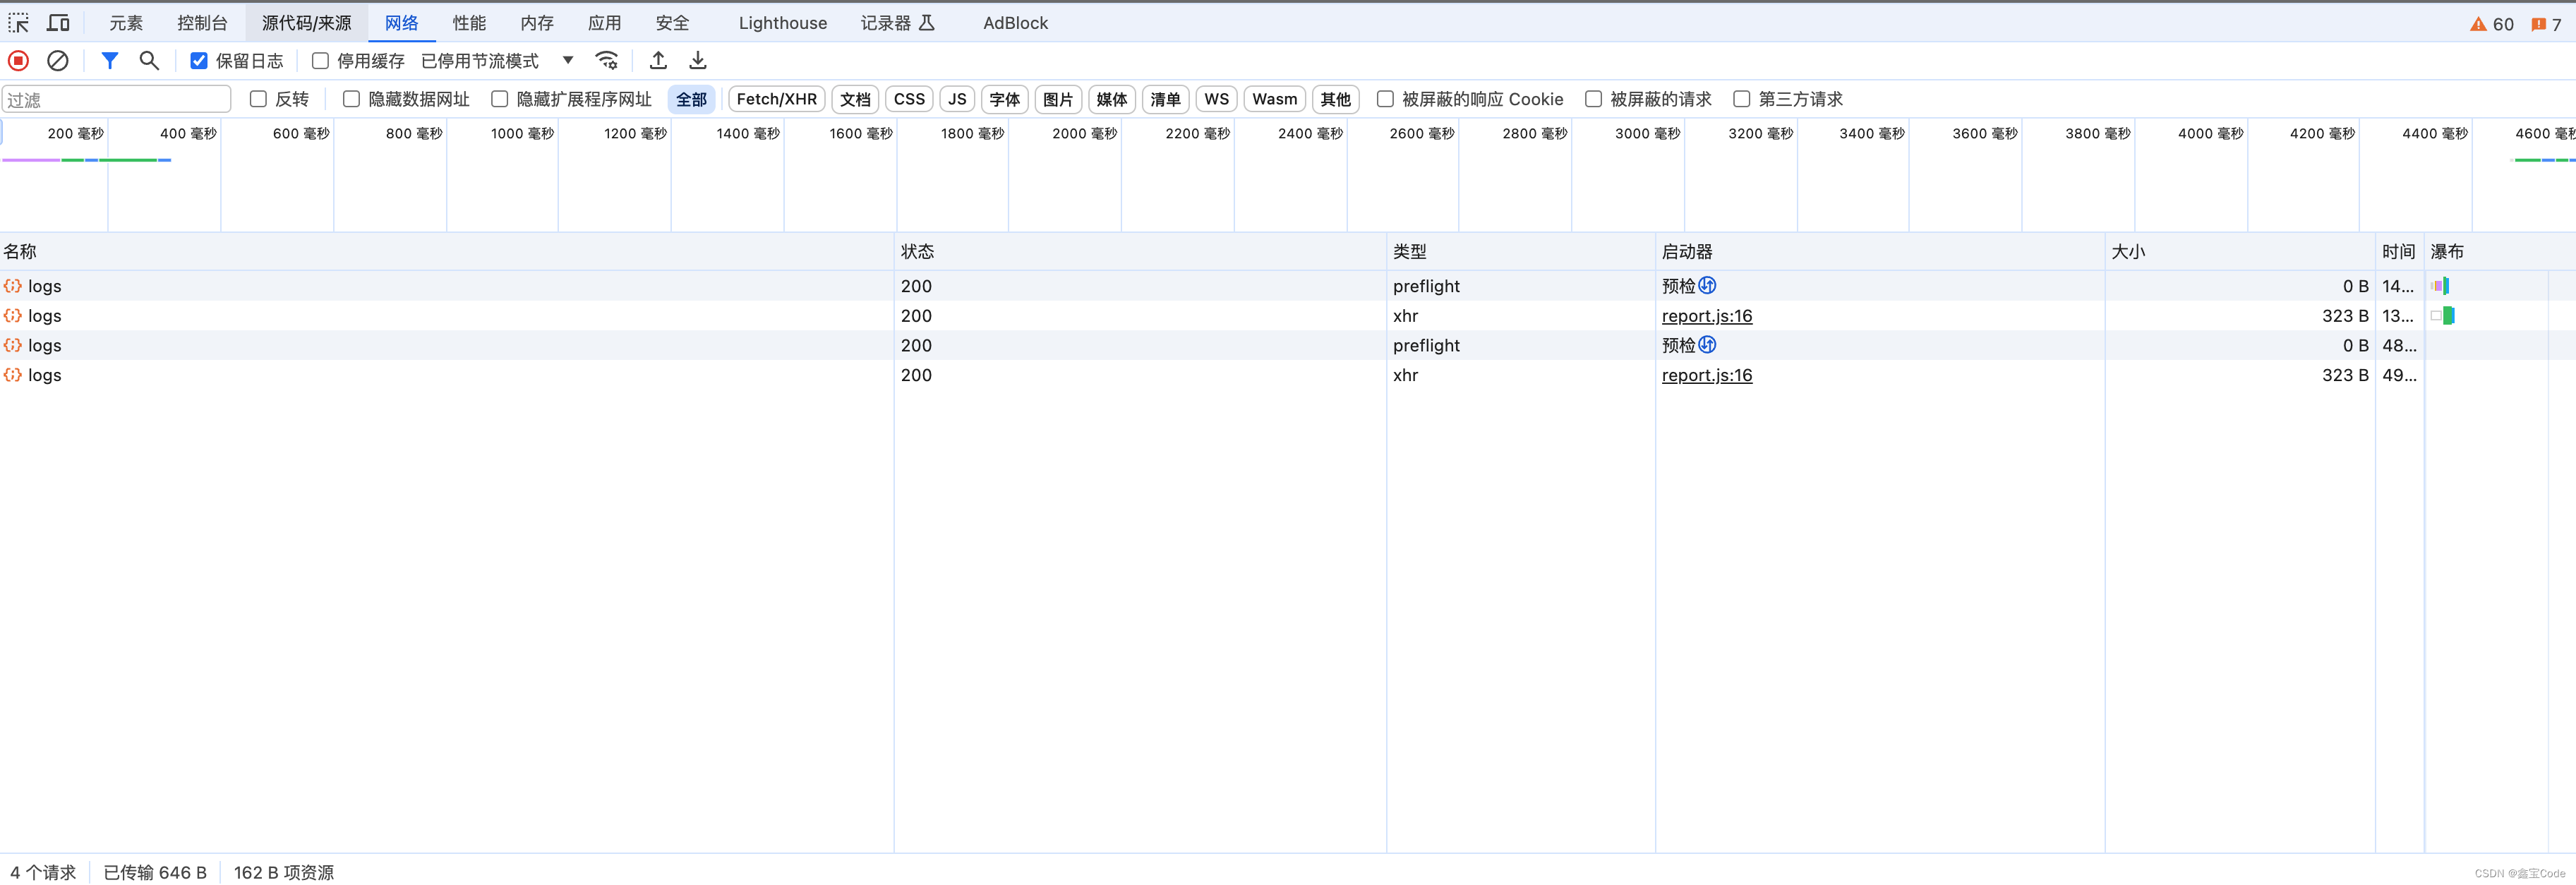Click the waterfall bar of second request

point(2443,316)
